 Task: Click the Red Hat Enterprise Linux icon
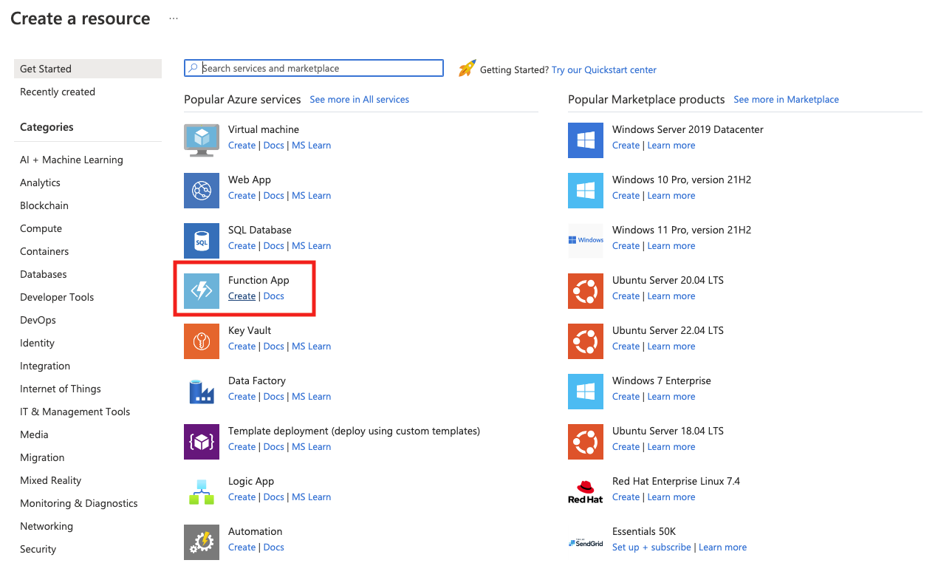[586, 492]
